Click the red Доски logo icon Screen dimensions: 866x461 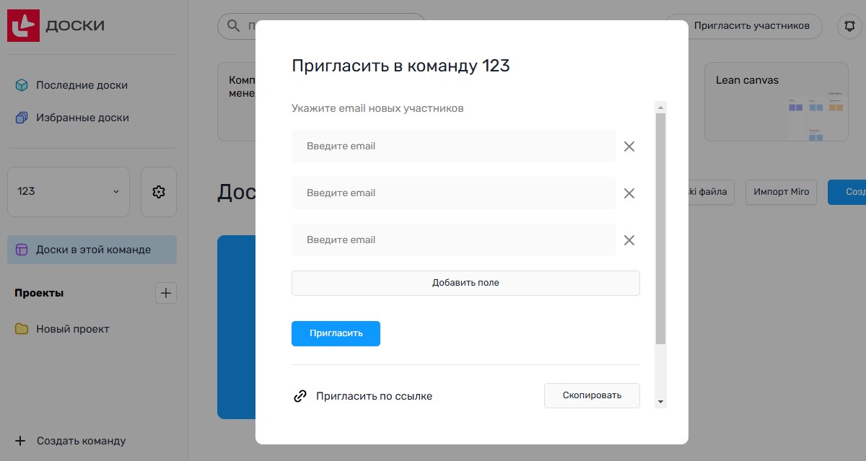click(x=23, y=26)
